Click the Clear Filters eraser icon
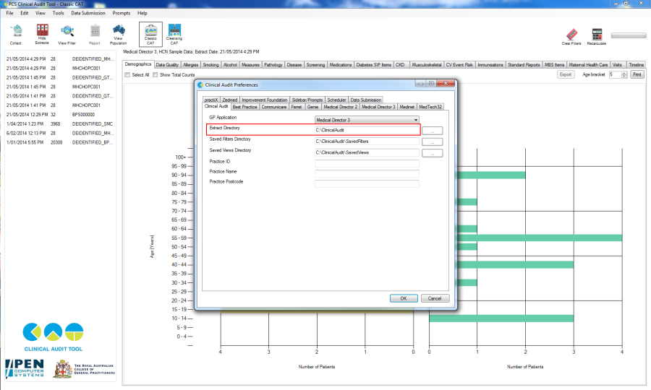Image resolution: width=651 pixels, height=390 pixels. (571, 36)
